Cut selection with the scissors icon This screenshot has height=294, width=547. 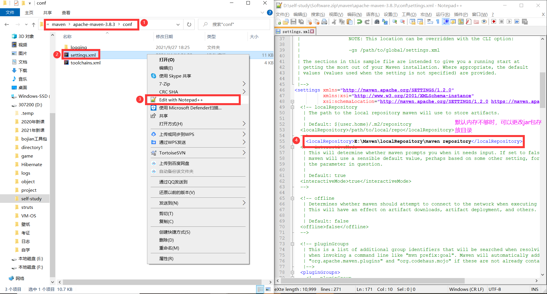tap(334, 22)
